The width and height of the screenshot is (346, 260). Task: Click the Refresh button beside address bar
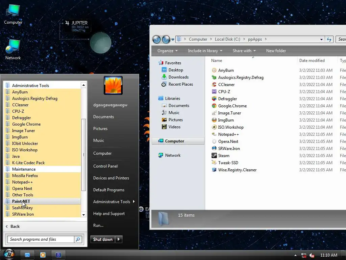pos(329,39)
